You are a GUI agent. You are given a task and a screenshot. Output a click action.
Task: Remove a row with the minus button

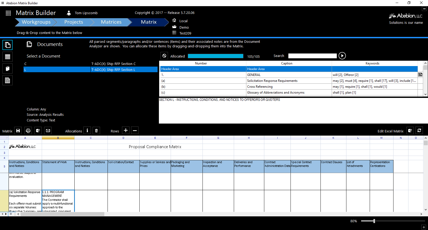click(x=135, y=130)
